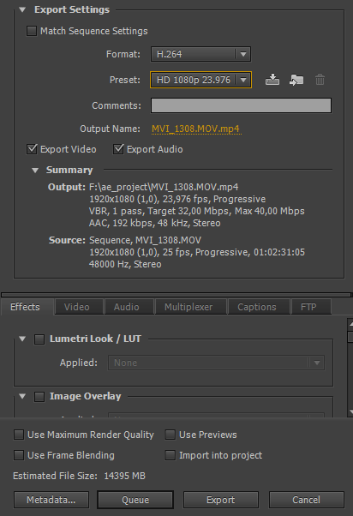Screen dimensions: 353x516
Task: Click the Estimated File Size value 14395 MB
Action: [125, 476]
